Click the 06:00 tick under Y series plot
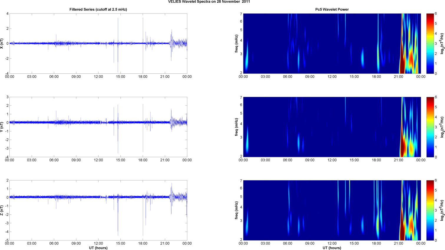445x250 pixels. (54, 160)
